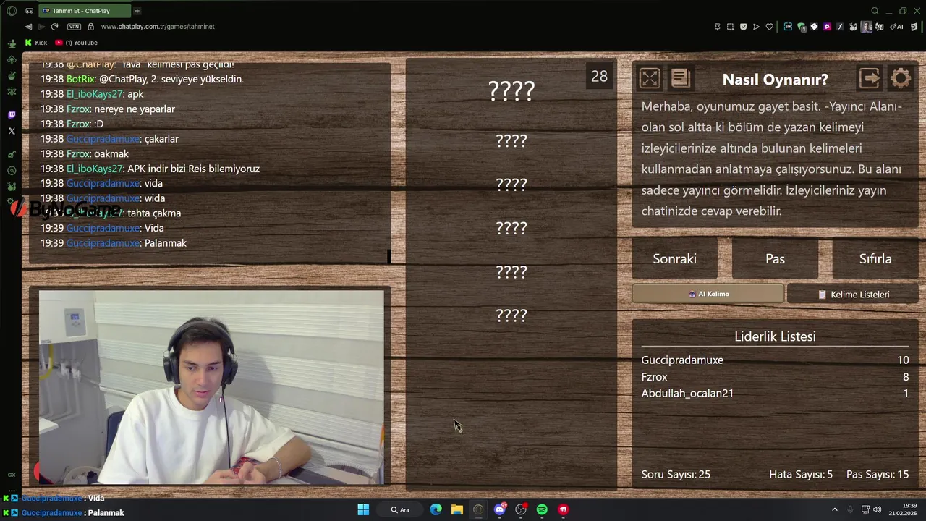The height and width of the screenshot is (521, 926).
Task: Click the browser search magnifier icon
Action: pos(875,11)
